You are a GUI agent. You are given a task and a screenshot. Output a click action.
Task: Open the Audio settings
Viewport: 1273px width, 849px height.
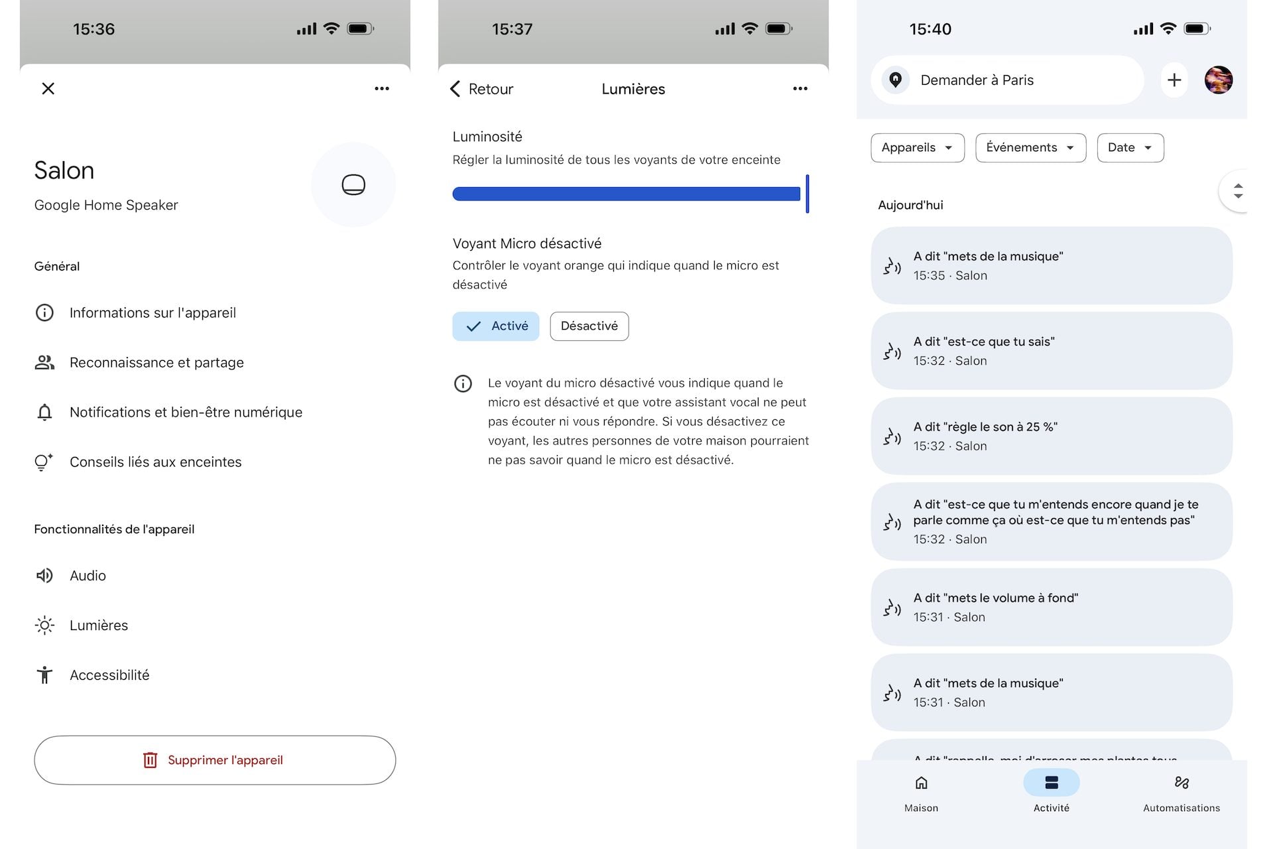215,575
